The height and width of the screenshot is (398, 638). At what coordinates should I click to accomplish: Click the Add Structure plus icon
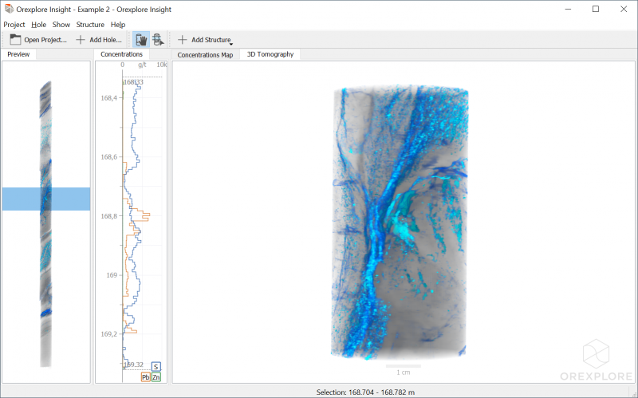(183, 39)
